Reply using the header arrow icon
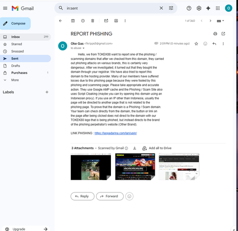This screenshot has height=231, width=238. 214,44
